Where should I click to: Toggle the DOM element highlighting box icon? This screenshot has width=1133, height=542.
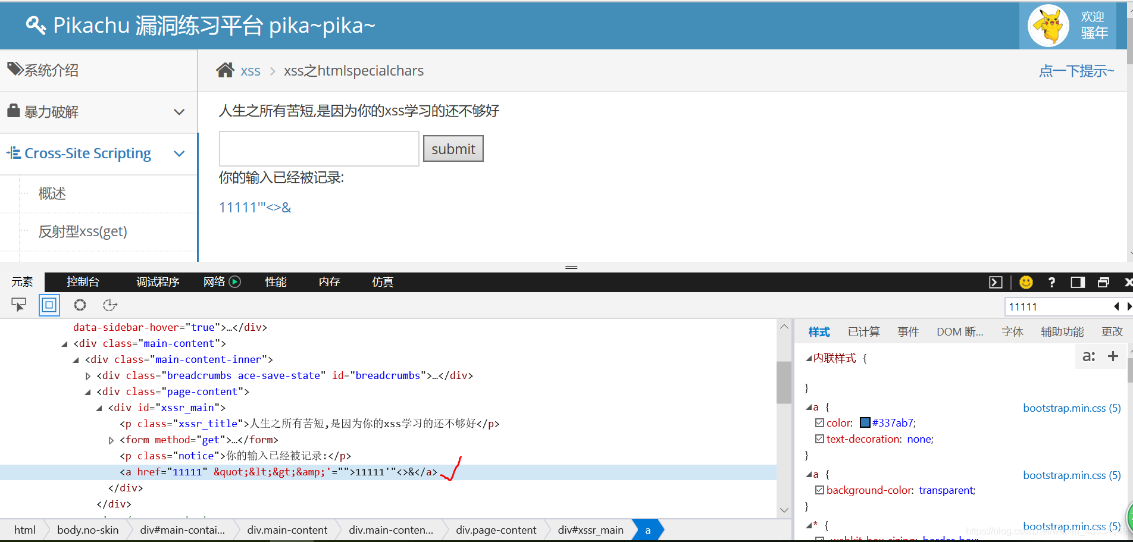click(49, 305)
